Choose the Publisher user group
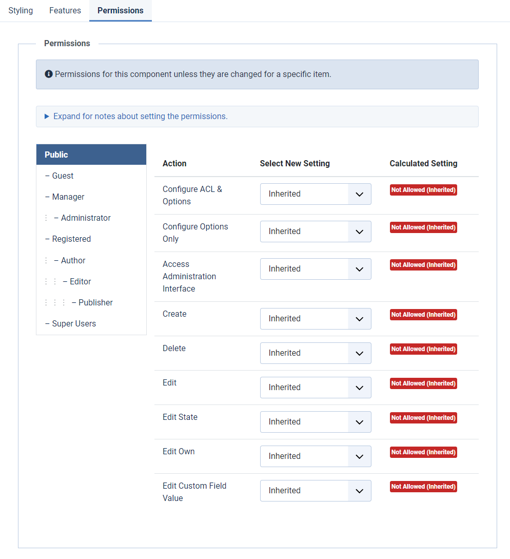 (95, 302)
